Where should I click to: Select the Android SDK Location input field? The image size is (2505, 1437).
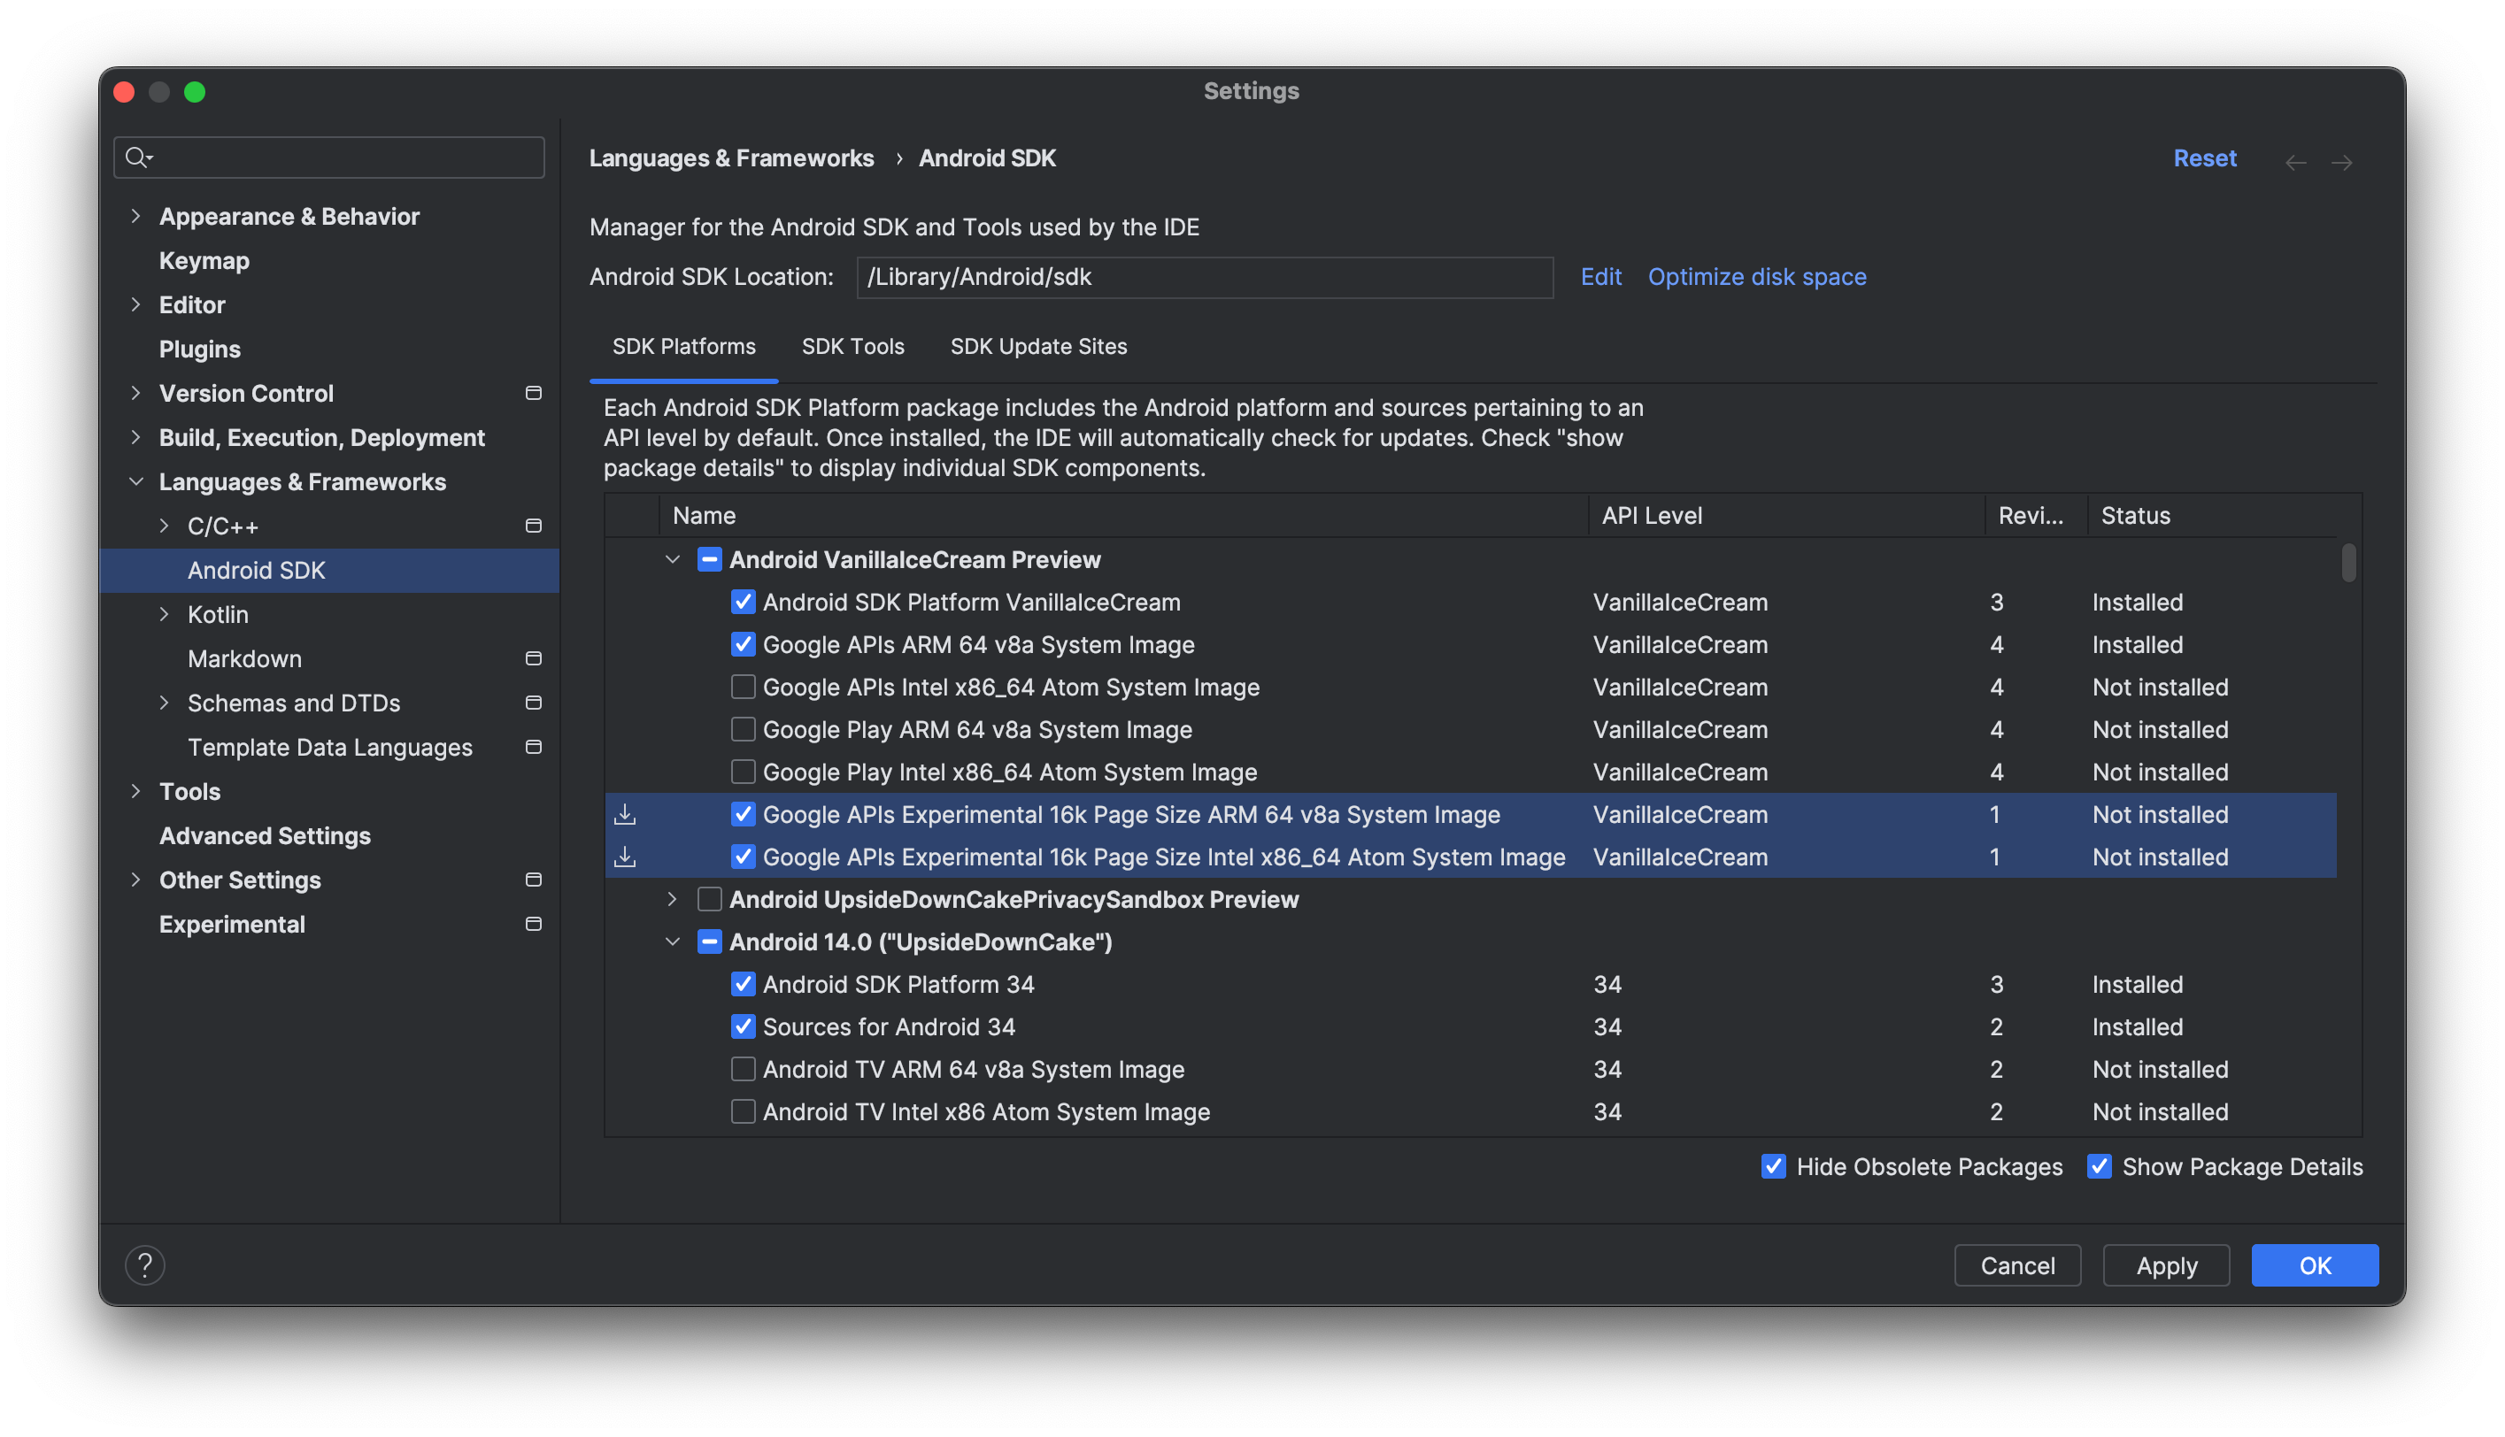1205,275
